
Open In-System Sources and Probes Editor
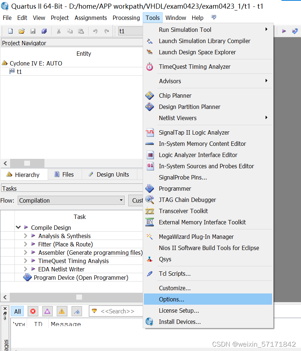208,166
